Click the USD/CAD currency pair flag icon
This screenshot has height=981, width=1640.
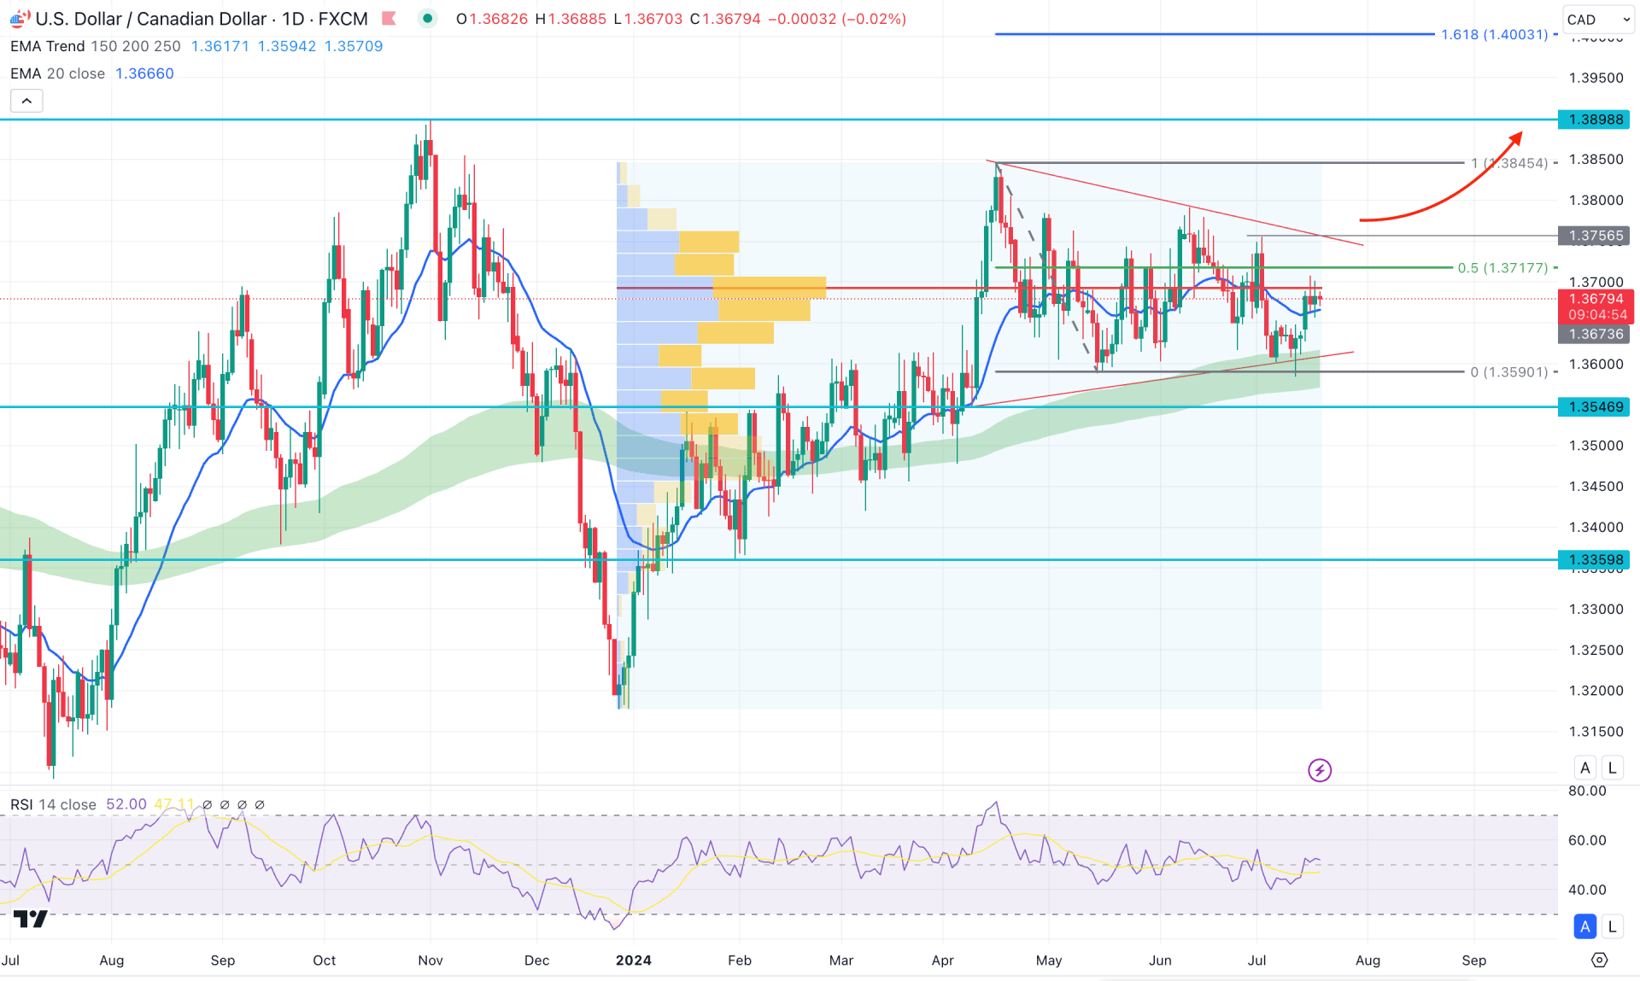coord(20,19)
